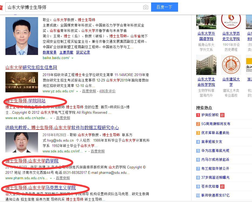Open hot search 华为出售海底光缆
This screenshot has height=202, width=252.
click(215, 151)
